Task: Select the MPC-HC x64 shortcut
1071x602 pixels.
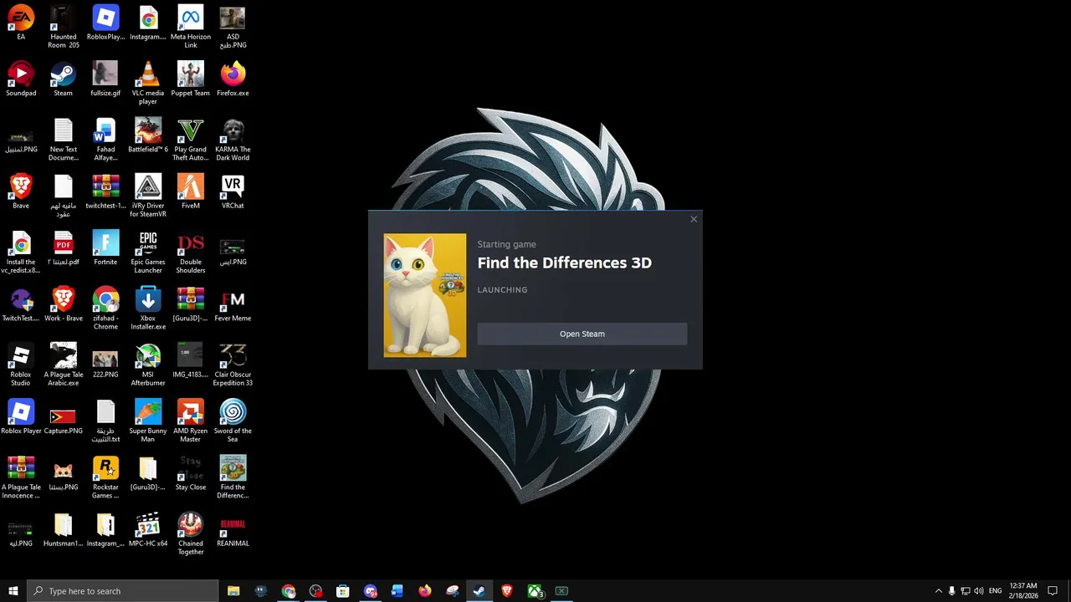Action: (148, 529)
